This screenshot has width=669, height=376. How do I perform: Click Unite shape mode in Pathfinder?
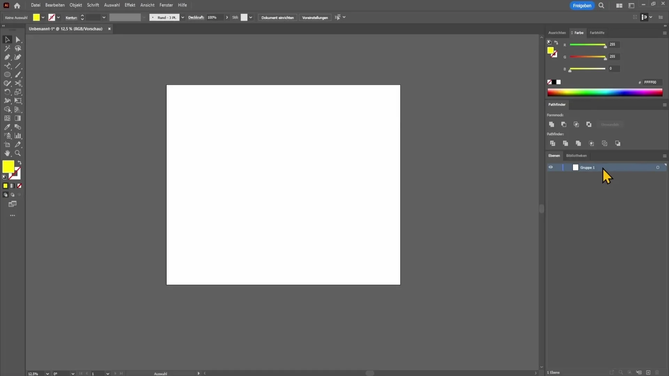click(x=551, y=124)
